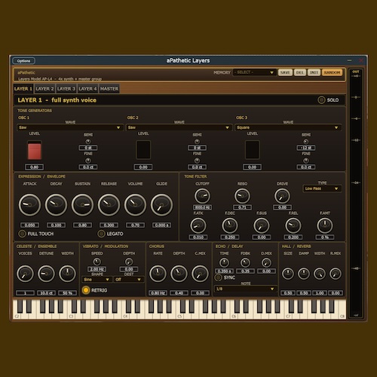Click the Chorus Rate knob
377x377 pixels.
[158, 273]
